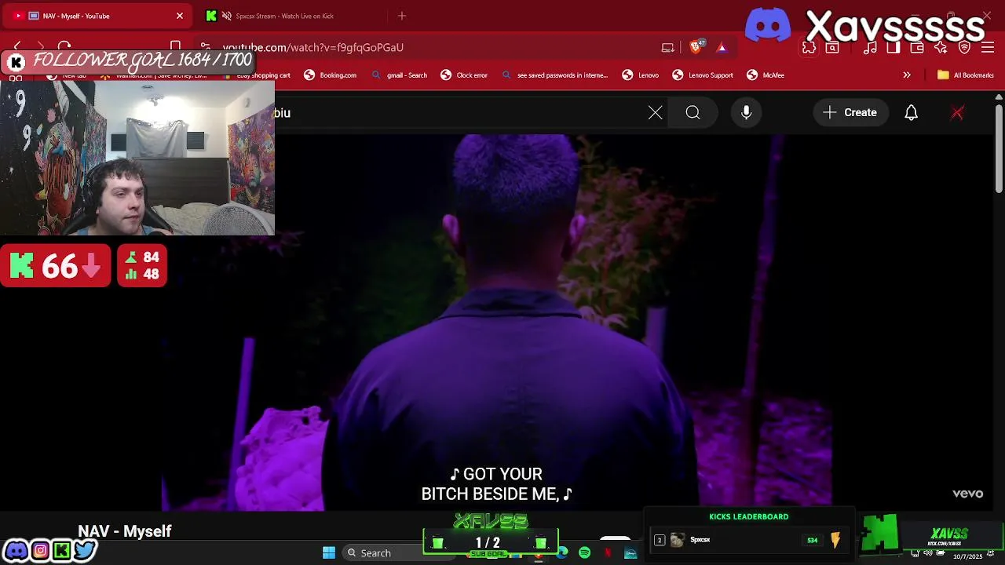
Task: Click the install app icon in address bar
Action: 667,47
